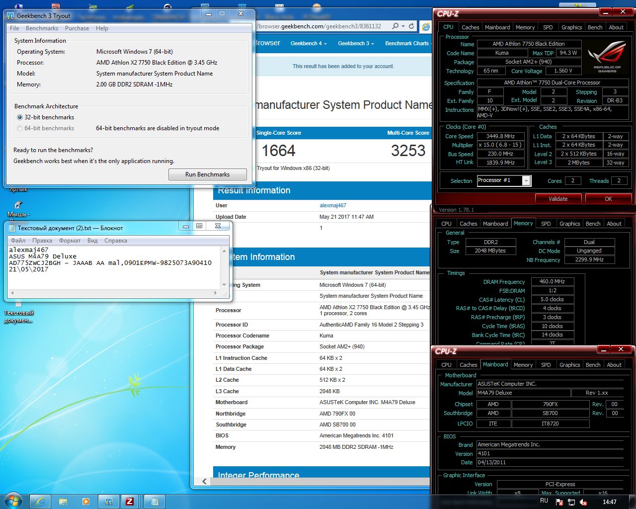Open About tab in top CPU-Z window
Viewport: 636px width, 509px height.
(x=616, y=27)
